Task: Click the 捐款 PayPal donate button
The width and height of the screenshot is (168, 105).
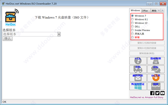Action: point(156,86)
